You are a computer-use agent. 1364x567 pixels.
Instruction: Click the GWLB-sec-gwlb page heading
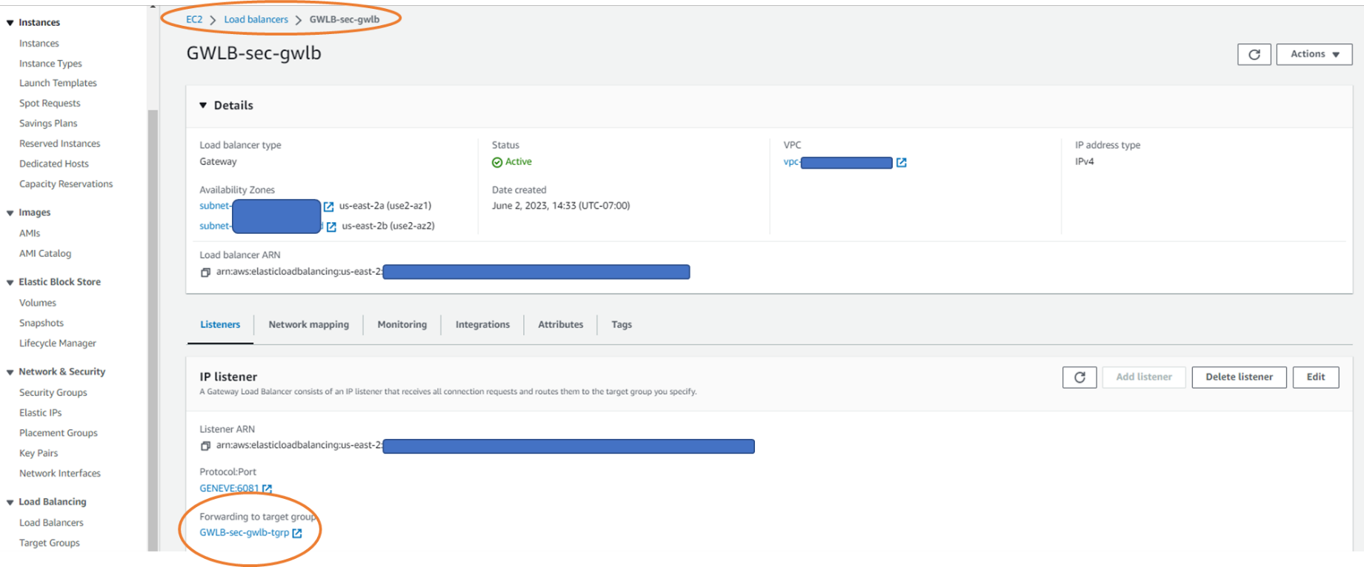pyautogui.click(x=253, y=53)
